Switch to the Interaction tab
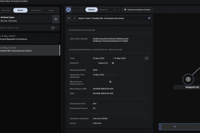200x133 pixels. click(x=36, y=10)
